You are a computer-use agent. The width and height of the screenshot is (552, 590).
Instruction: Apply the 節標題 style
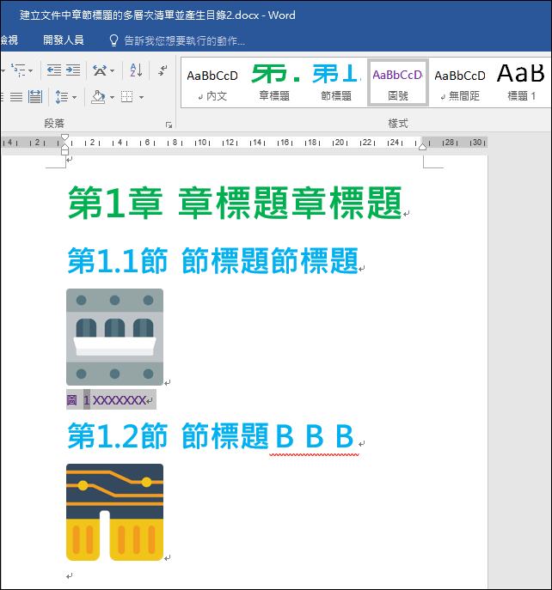coord(336,84)
